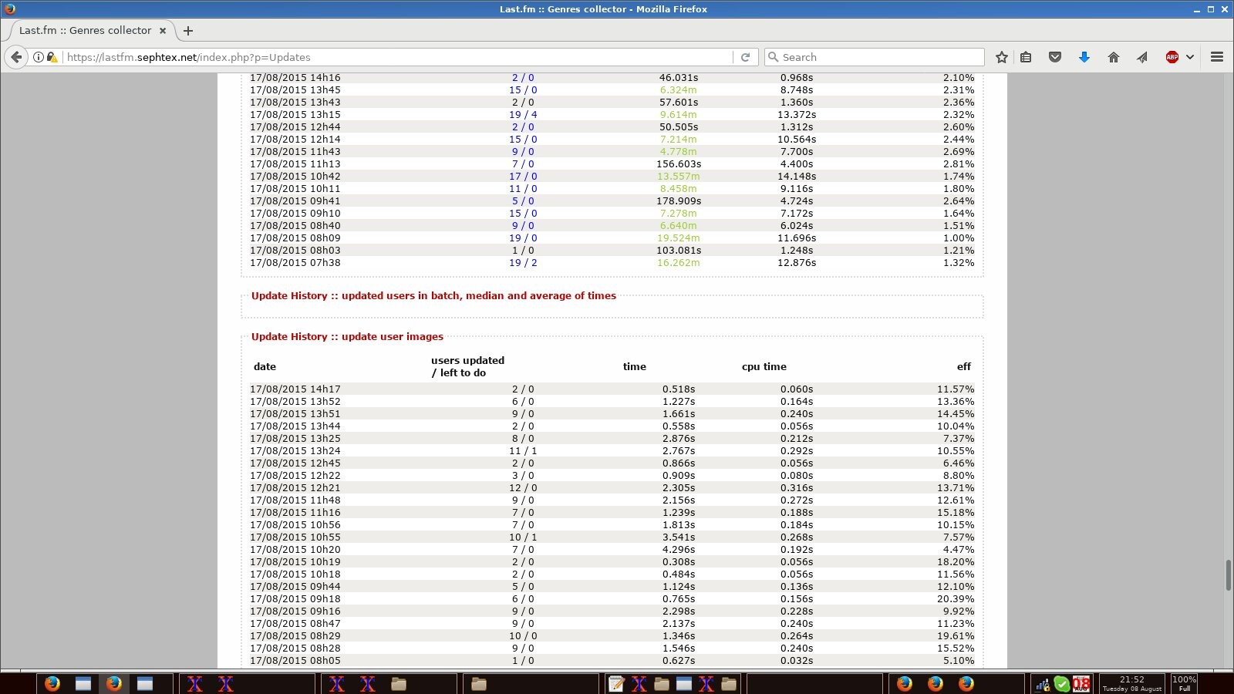The height and width of the screenshot is (694, 1234).
Task: Click the browser back button
Action: point(16,57)
